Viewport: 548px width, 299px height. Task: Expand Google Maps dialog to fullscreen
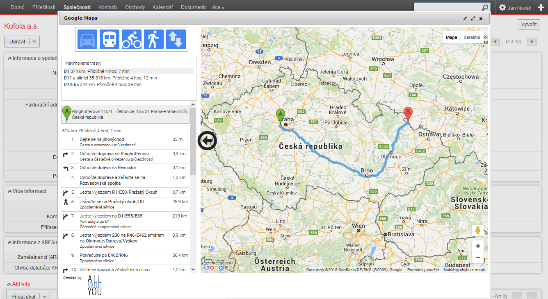point(473,18)
